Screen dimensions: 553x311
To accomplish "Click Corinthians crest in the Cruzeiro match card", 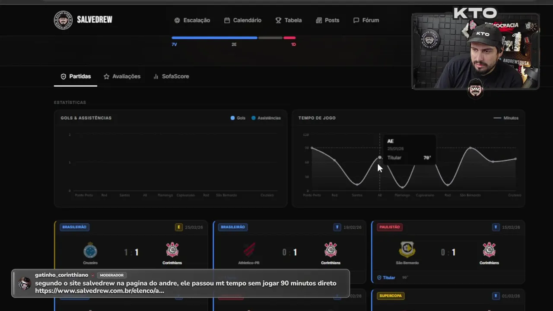I will pyautogui.click(x=172, y=250).
